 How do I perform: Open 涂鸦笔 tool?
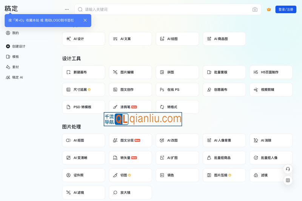click(x=130, y=107)
